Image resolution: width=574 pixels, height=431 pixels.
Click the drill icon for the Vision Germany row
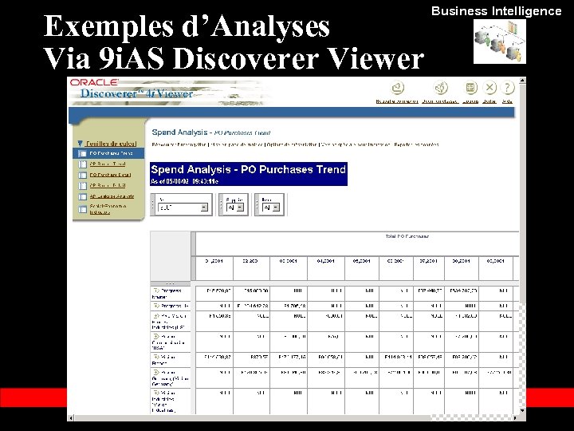(156, 373)
